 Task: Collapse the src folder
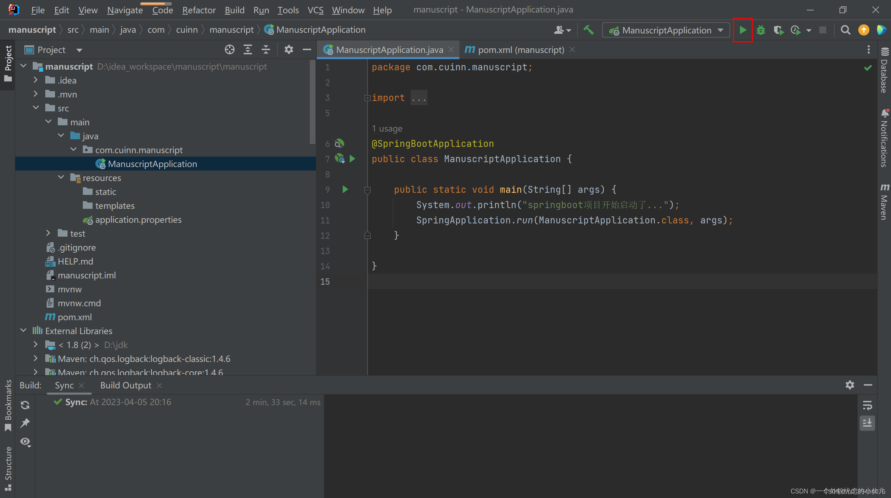(x=36, y=108)
